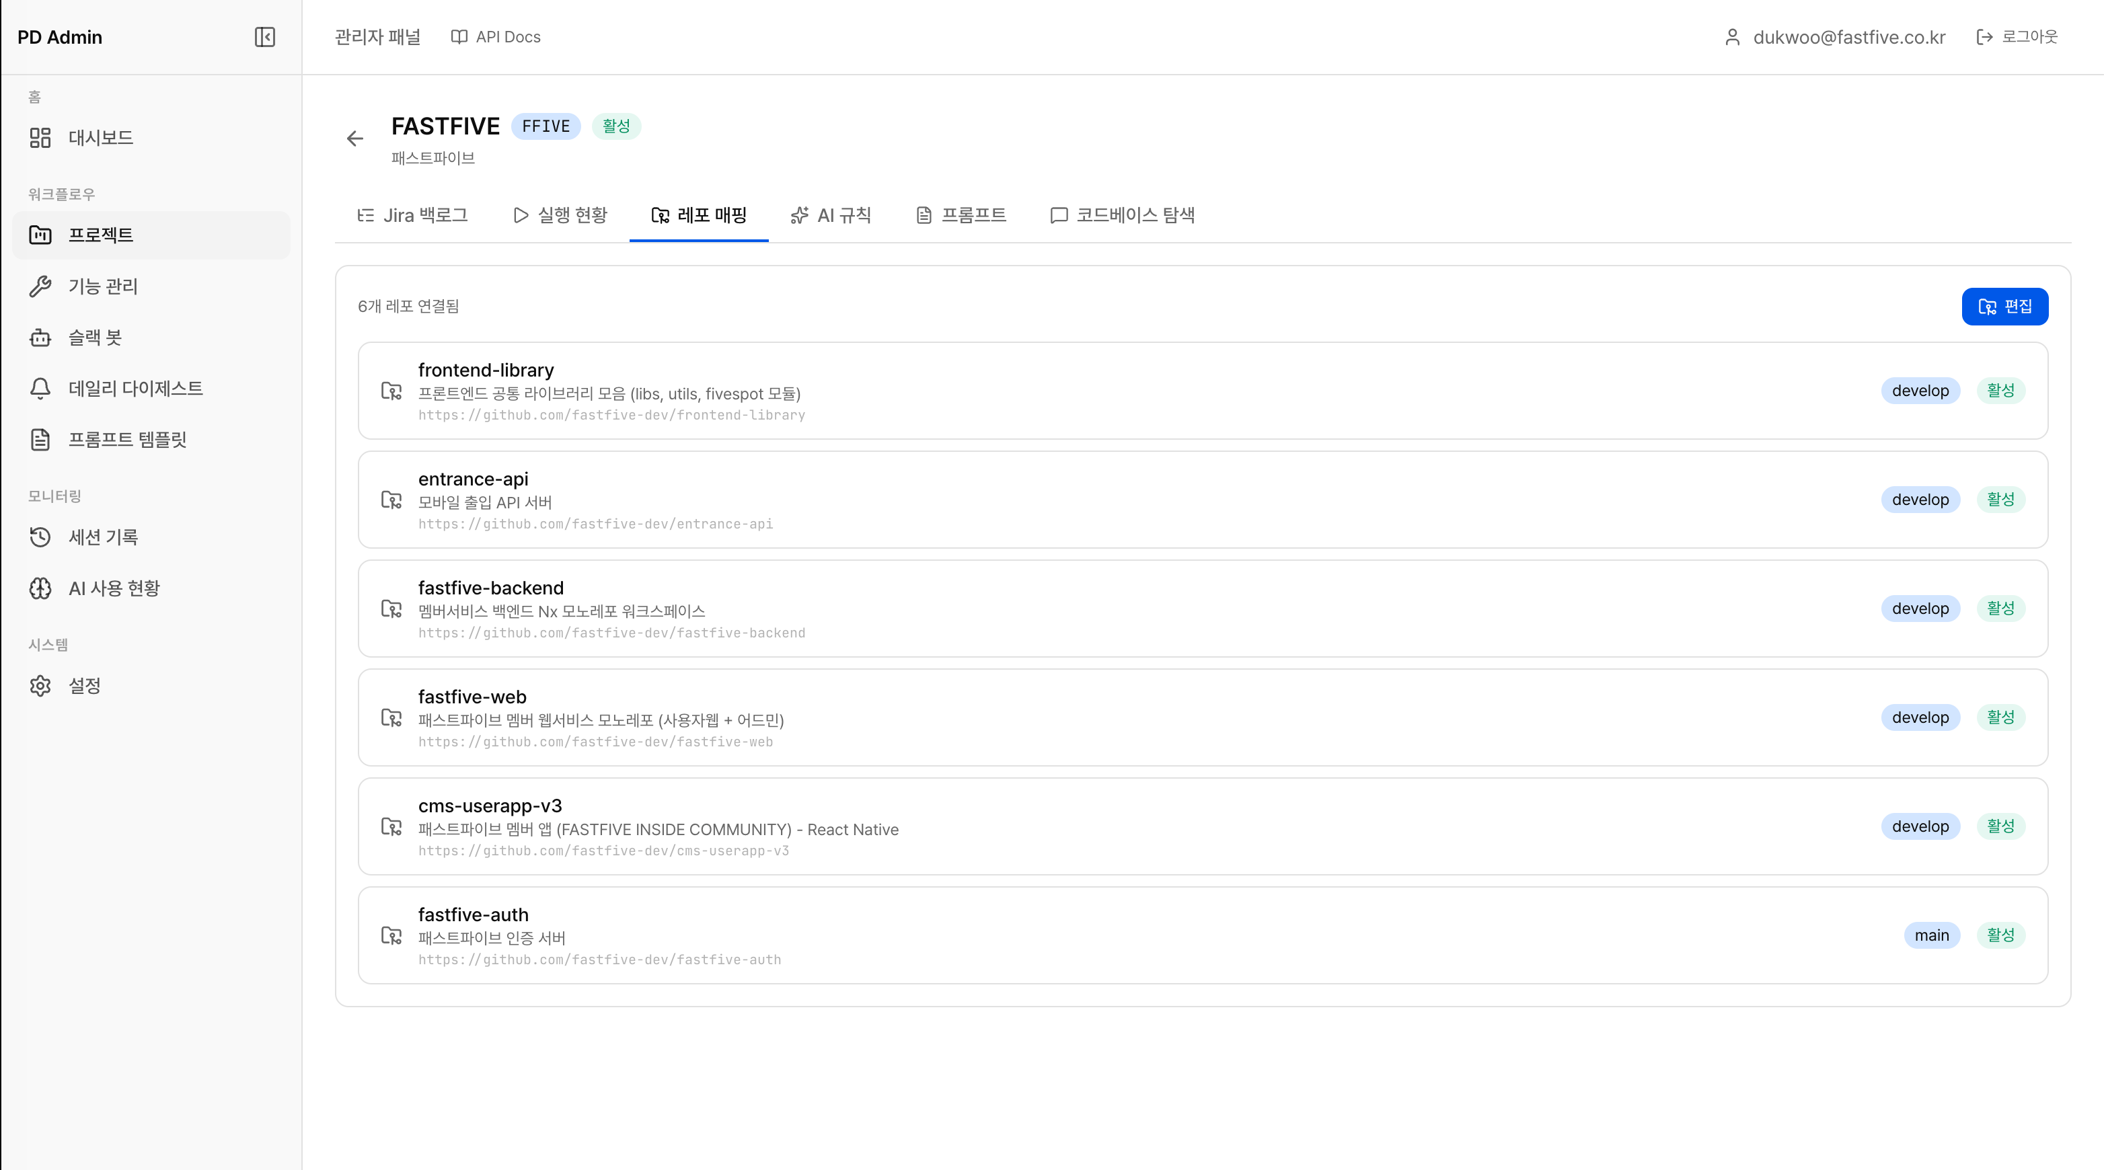Switch to the 프롬프트 tab

961,214
